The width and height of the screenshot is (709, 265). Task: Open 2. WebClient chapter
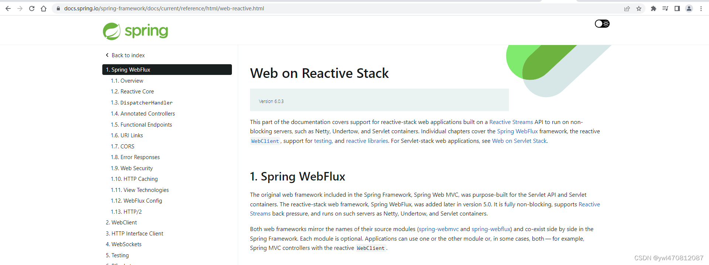pyautogui.click(x=121, y=223)
